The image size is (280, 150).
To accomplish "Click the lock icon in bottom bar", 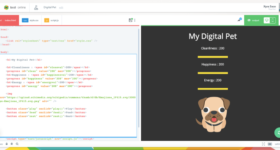I will coord(6,144).
